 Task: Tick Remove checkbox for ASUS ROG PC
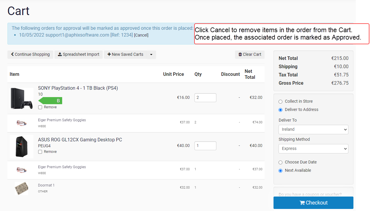point(40,152)
